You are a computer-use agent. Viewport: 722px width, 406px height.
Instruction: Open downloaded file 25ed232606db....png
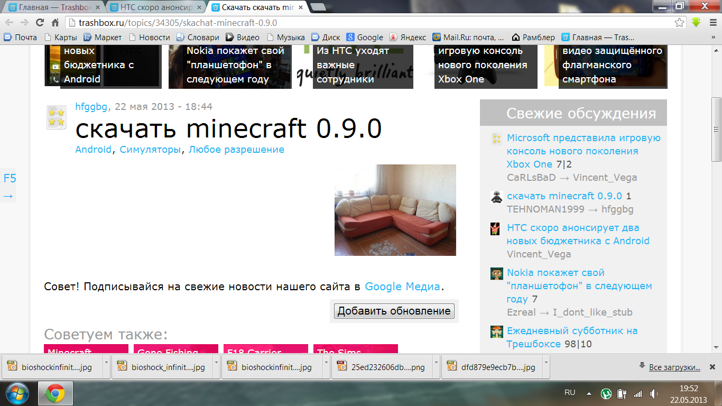pyautogui.click(x=382, y=367)
